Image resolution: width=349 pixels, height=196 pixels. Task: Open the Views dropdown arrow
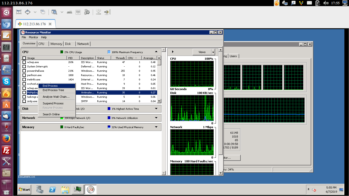[x=213, y=52]
